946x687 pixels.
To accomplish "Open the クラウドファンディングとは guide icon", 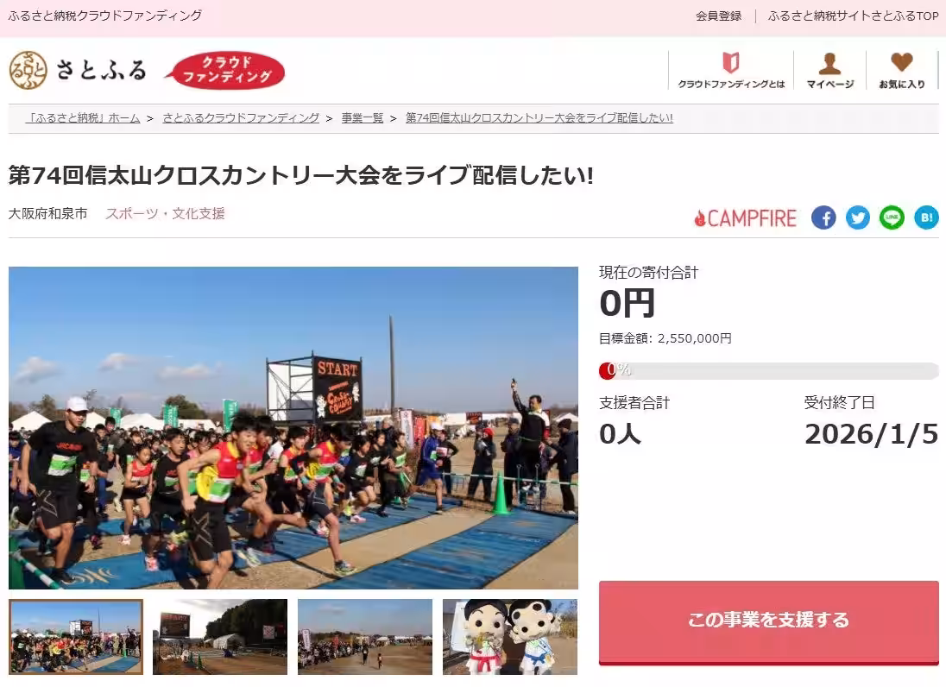I will [x=730, y=63].
